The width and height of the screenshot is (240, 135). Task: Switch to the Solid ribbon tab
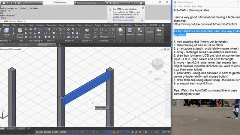(x=14, y=25)
